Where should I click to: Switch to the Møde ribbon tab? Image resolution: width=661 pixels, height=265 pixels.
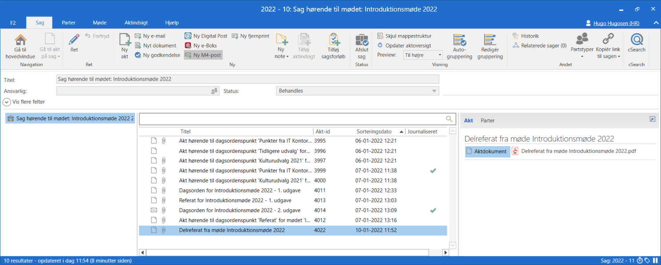pos(100,23)
